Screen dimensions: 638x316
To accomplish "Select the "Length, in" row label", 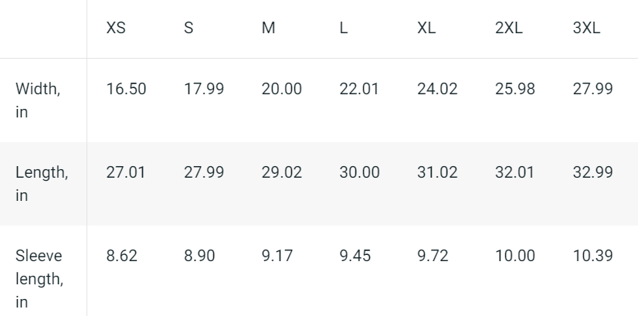I will (42, 184).
